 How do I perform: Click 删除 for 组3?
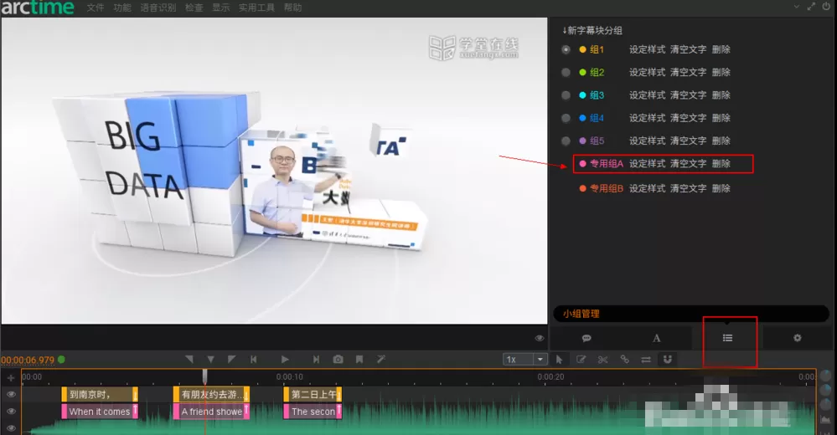[x=721, y=95]
